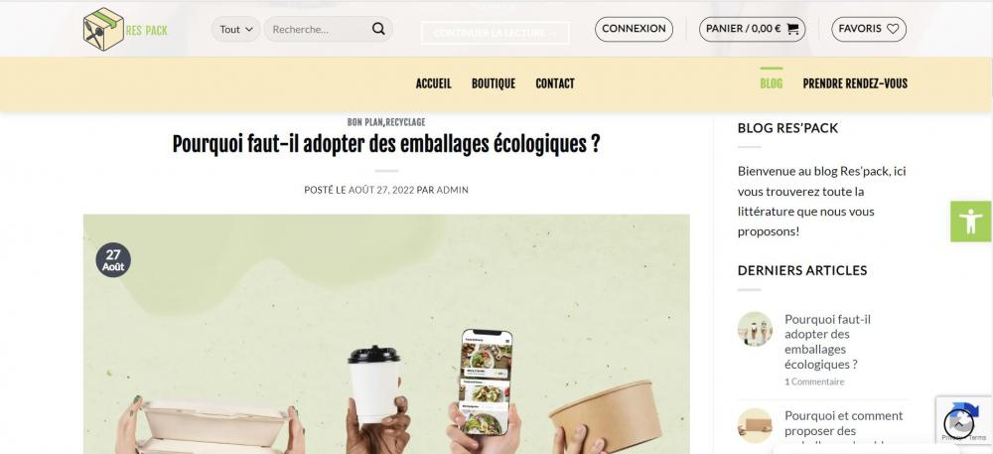
Task: Select the Blog navigation item
Action: click(x=772, y=83)
